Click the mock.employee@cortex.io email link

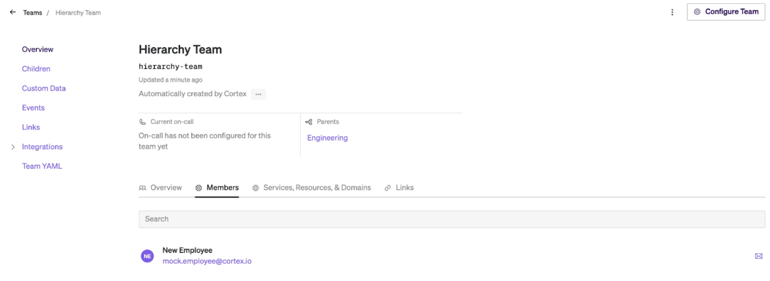pyautogui.click(x=207, y=261)
